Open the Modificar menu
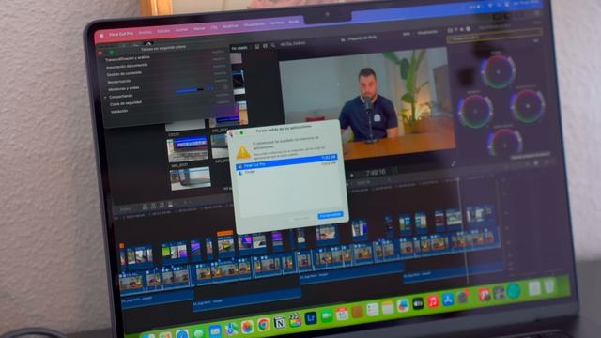Screen dimensions: 601x338 point(230,26)
